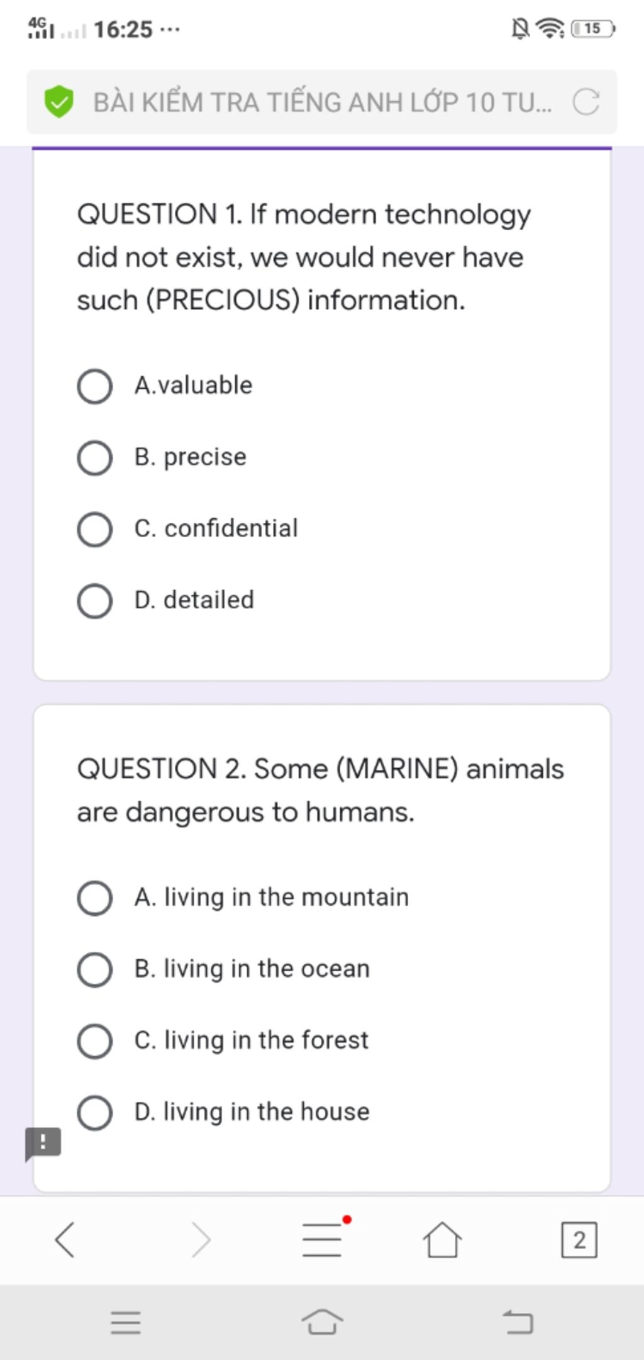644x1360 pixels.
Task: Select answer A. valuable
Action: click(x=165, y=386)
